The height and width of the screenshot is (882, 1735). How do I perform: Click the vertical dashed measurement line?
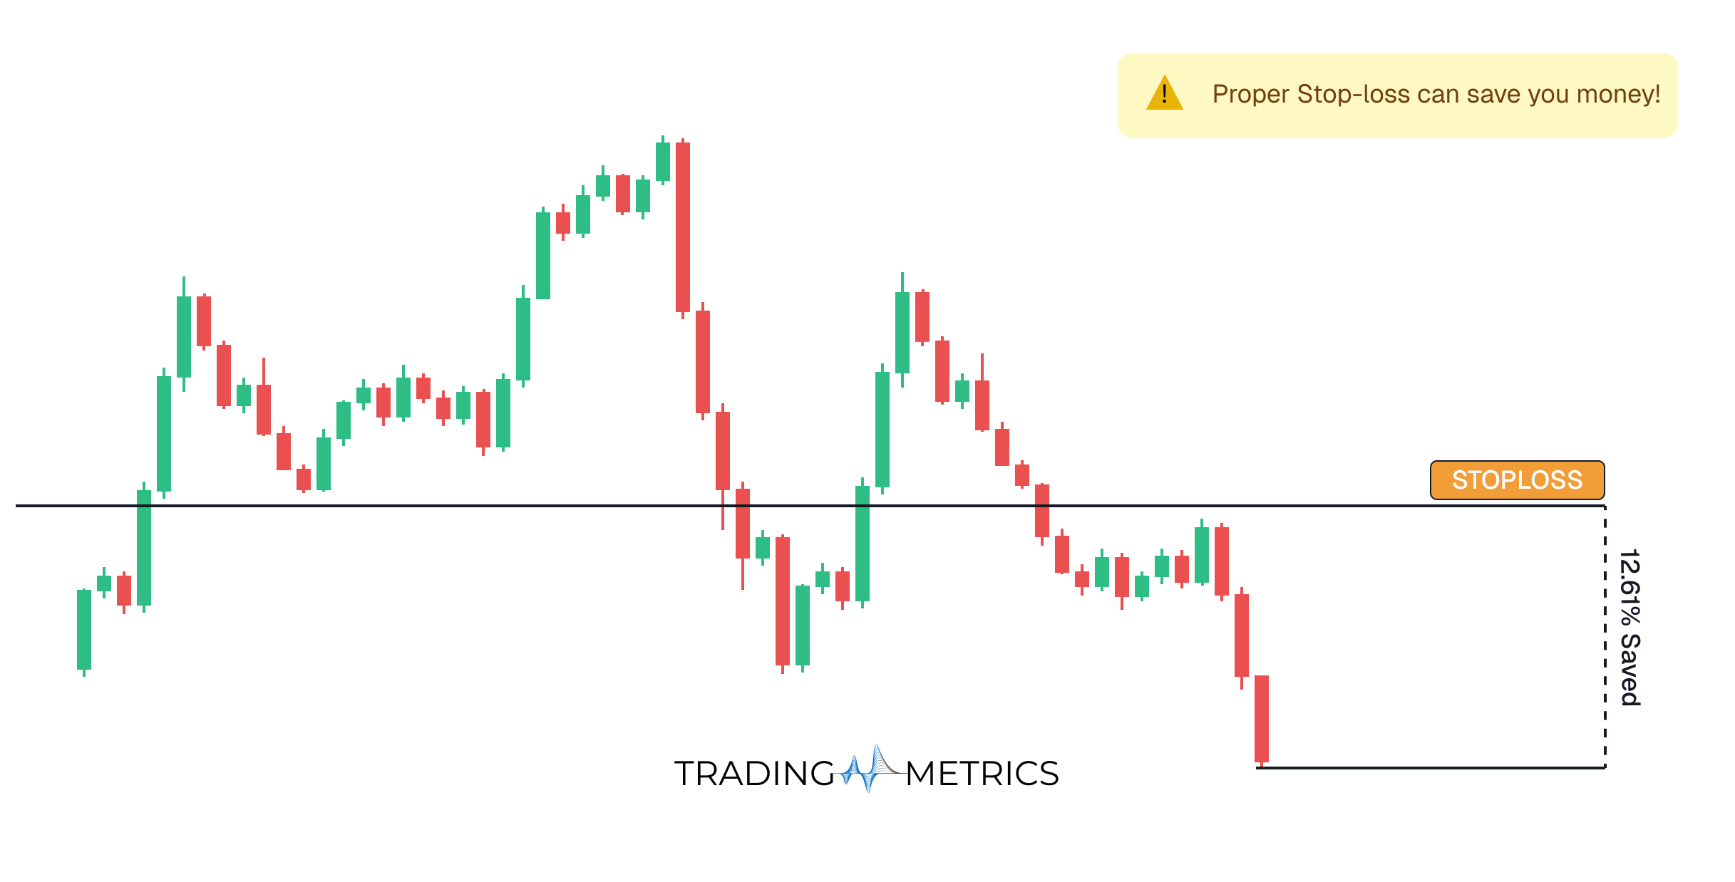(1605, 641)
